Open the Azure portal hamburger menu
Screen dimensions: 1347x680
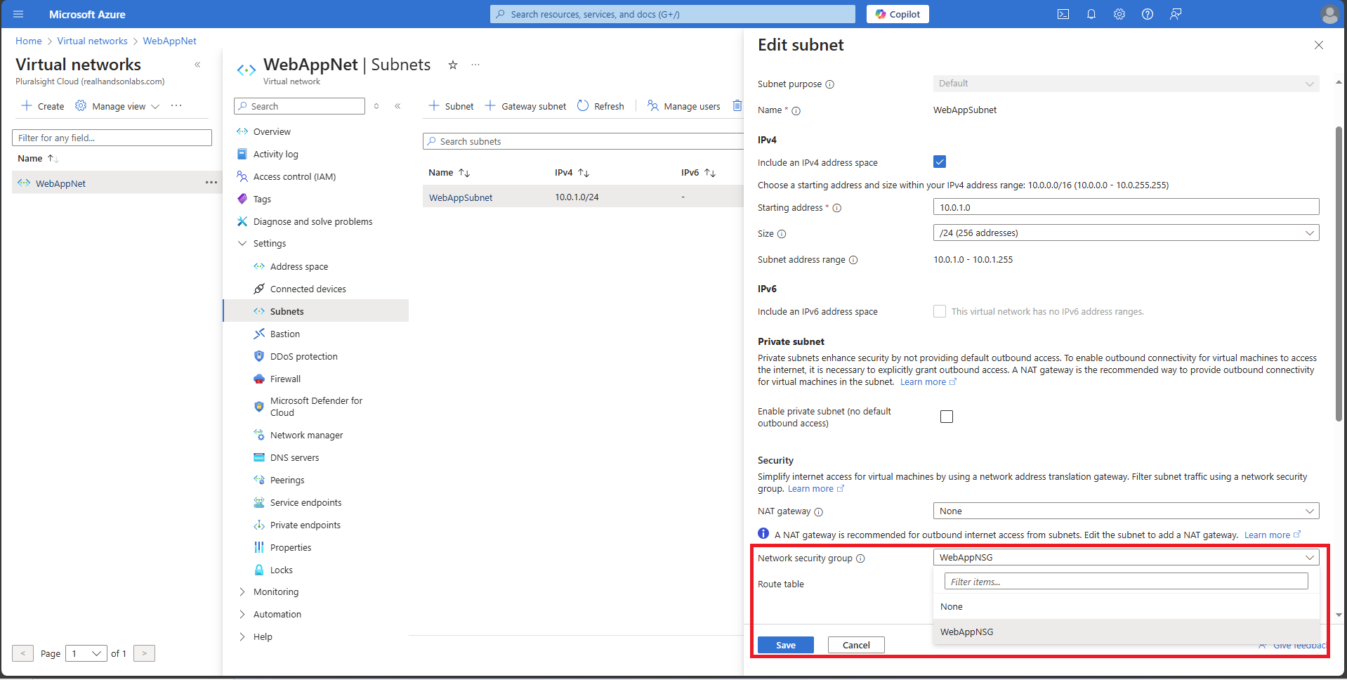coord(18,14)
